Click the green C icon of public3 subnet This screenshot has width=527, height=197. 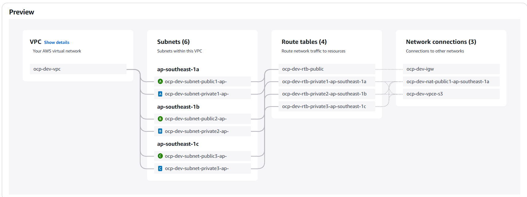(160, 156)
